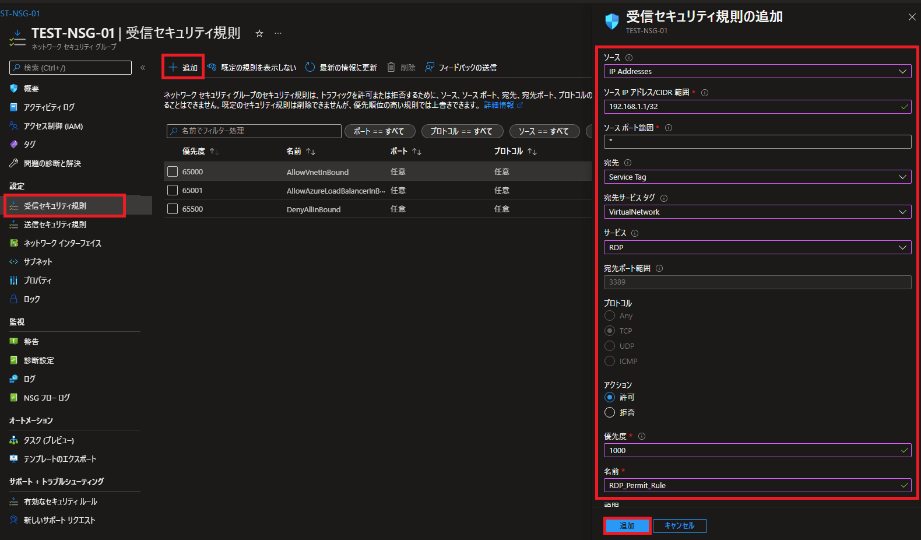This screenshot has height=540, width=921.
Task: Click the AllowVnetInBound rule name
Action: click(318, 172)
